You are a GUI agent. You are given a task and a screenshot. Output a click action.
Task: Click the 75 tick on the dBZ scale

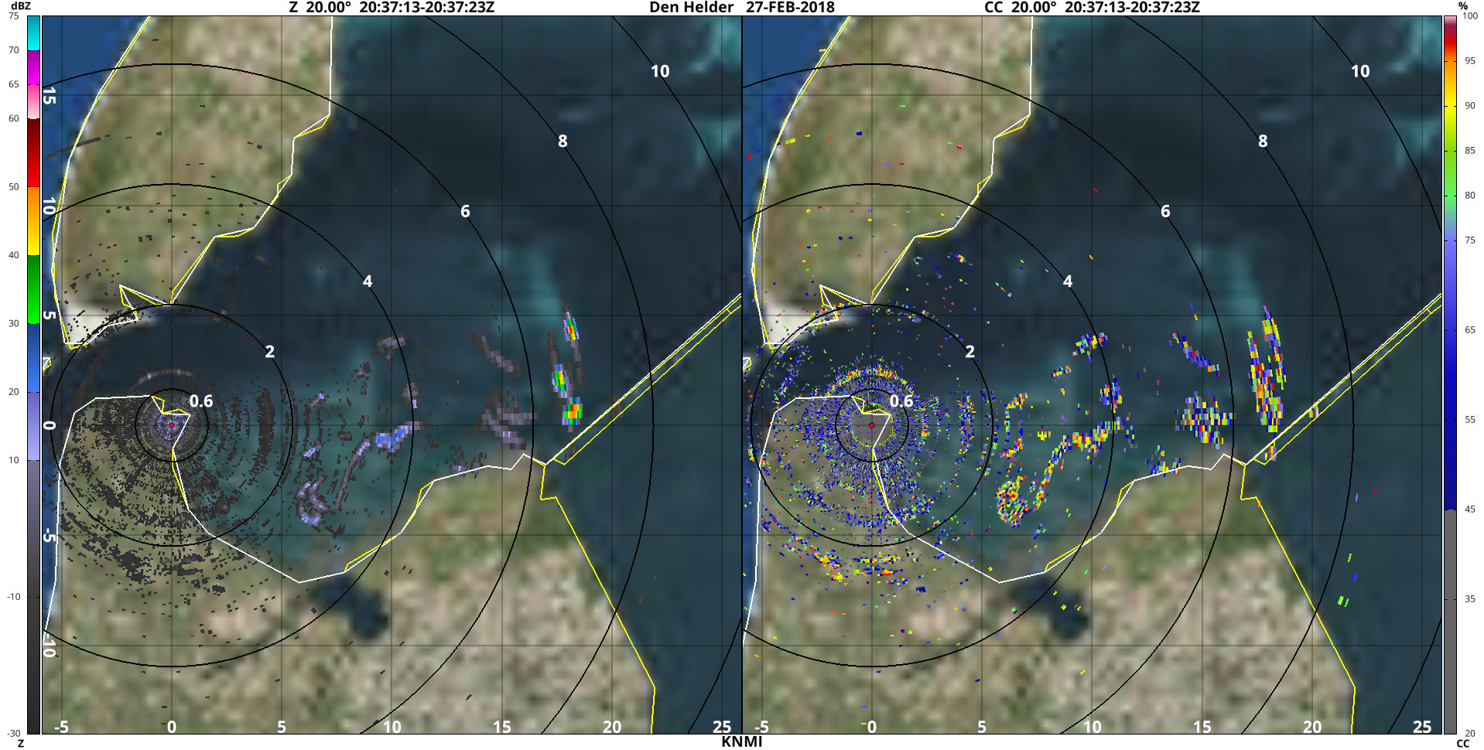click(14, 16)
